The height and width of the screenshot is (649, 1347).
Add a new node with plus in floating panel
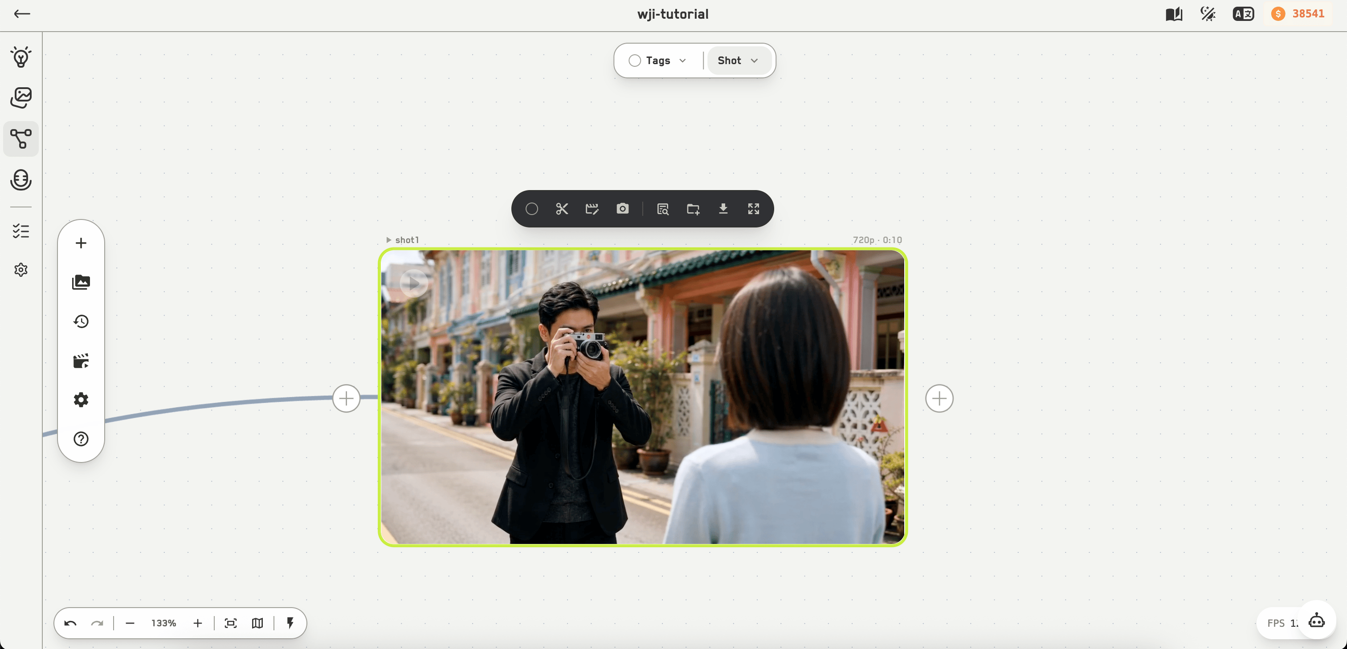coord(81,243)
